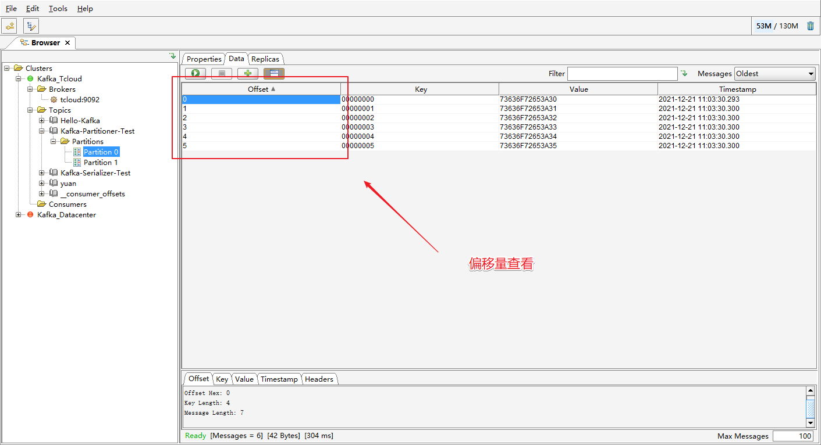Select the Consumers tree node
The width and height of the screenshot is (821, 445).
[x=67, y=204]
